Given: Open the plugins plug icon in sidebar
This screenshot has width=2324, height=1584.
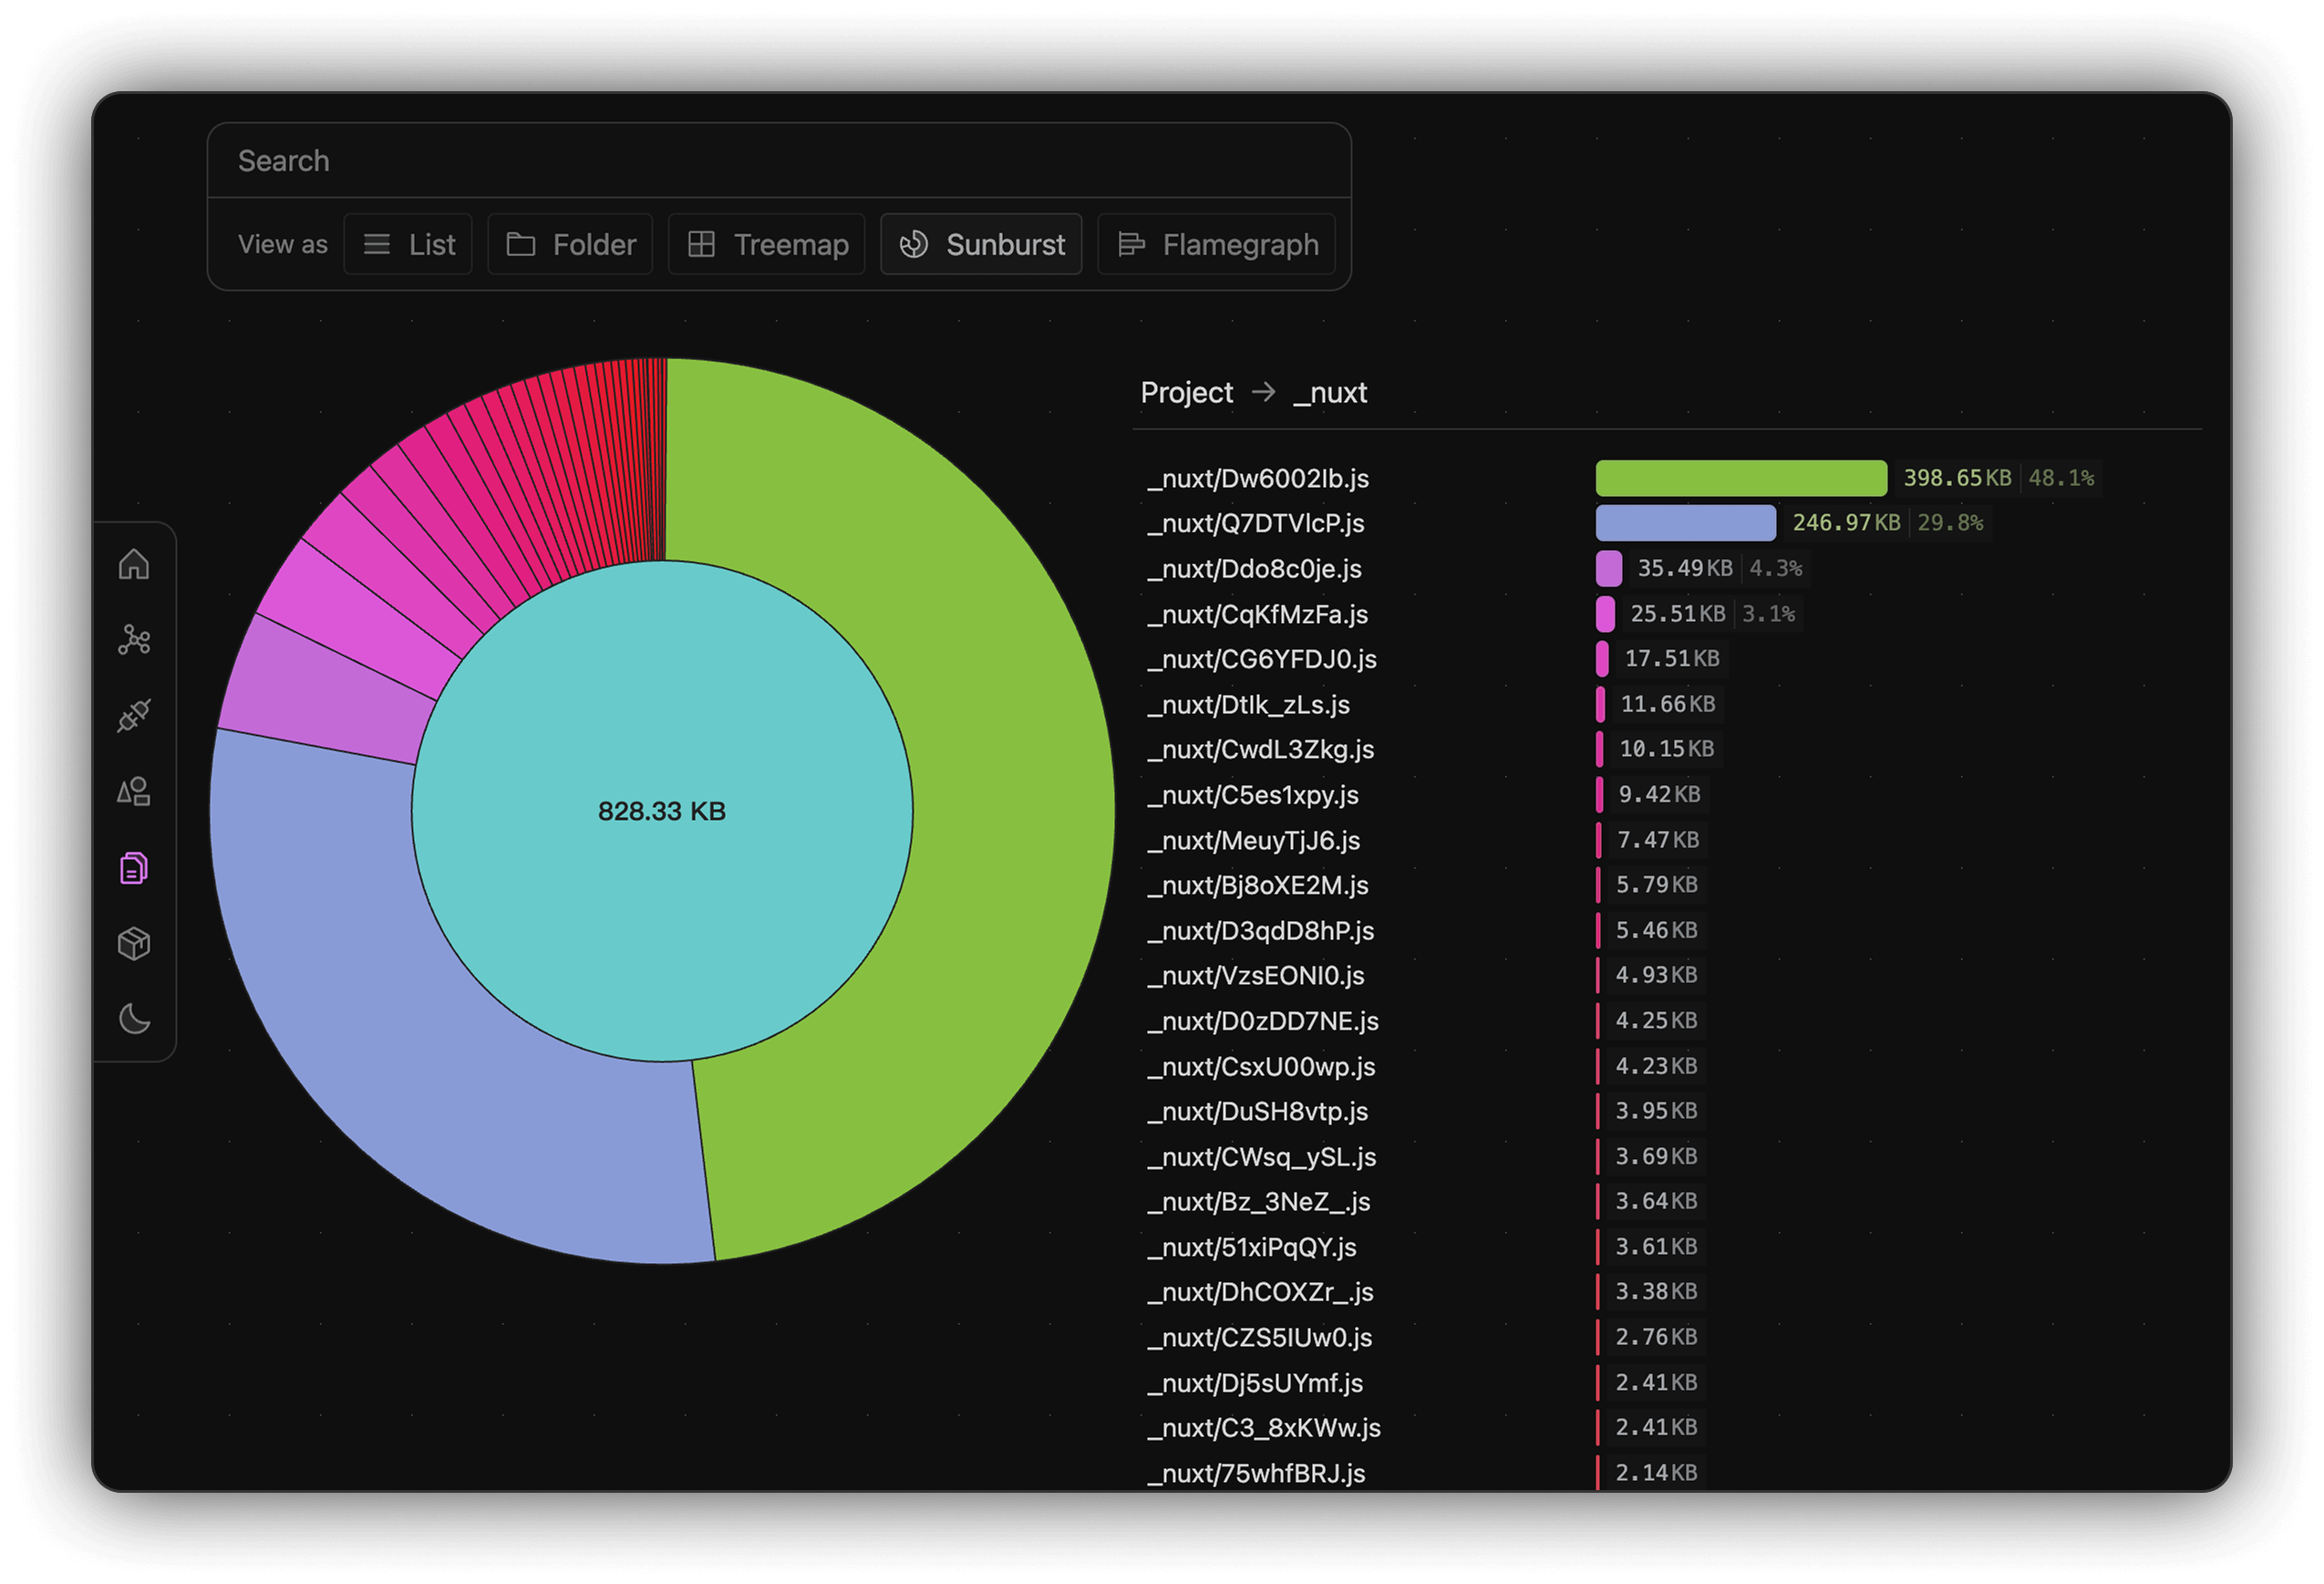Looking at the screenshot, I should (134, 716).
